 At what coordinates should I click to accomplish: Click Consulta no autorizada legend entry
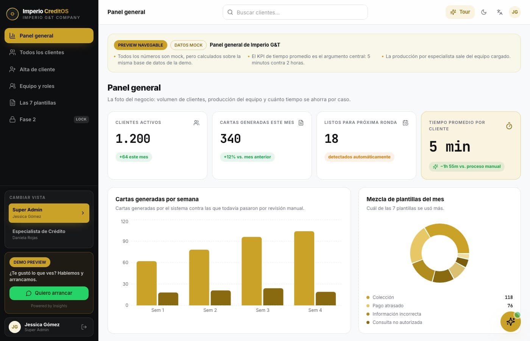coord(397,322)
